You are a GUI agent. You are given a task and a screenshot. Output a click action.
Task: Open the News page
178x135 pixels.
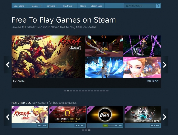(83, 6)
